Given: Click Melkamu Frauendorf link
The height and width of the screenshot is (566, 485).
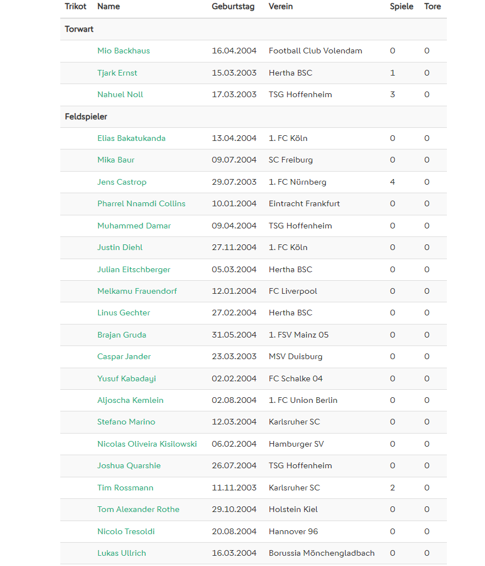Looking at the screenshot, I should click(x=137, y=291).
